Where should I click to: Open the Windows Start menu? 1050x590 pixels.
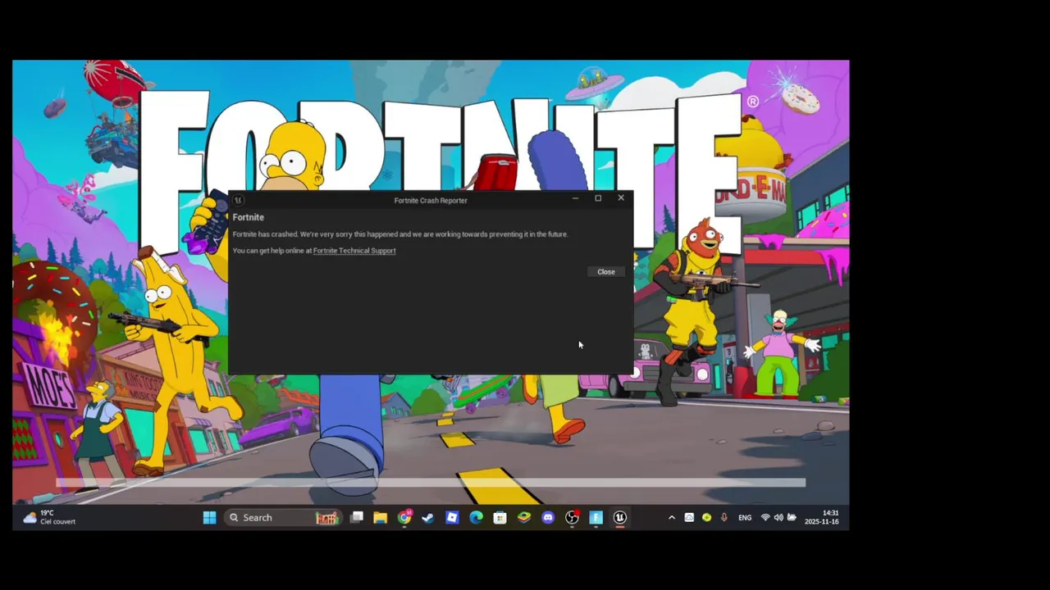209,517
